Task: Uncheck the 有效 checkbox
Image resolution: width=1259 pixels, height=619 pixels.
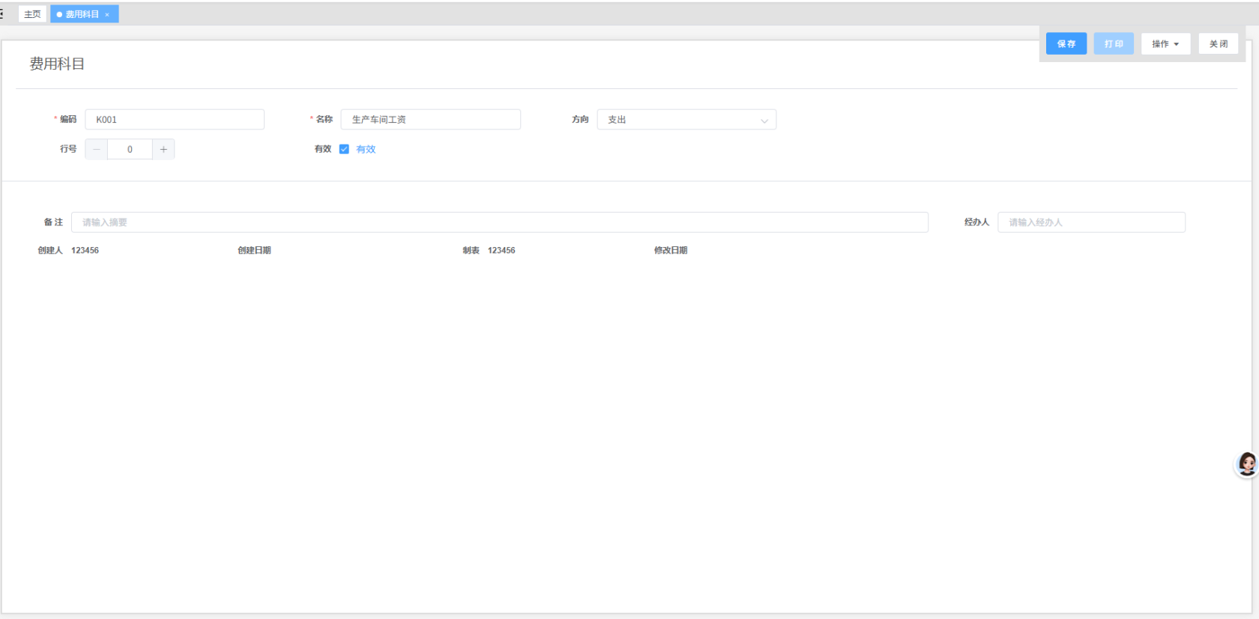Action: click(x=344, y=149)
